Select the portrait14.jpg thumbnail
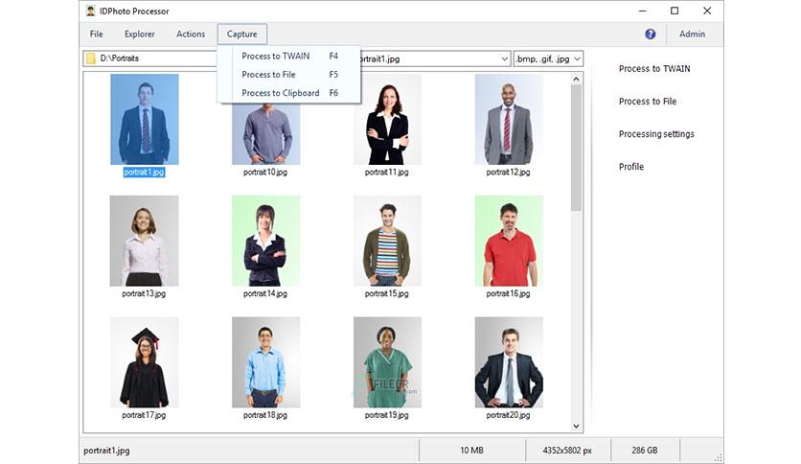Screen dimensions: 801x464 click(x=265, y=241)
